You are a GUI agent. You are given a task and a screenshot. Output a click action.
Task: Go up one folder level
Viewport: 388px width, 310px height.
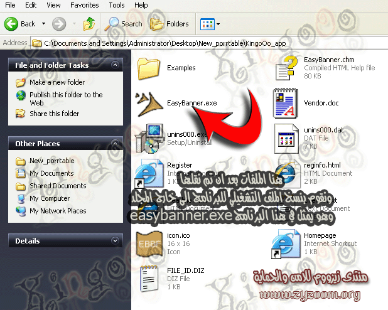pyautogui.click(x=89, y=24)
